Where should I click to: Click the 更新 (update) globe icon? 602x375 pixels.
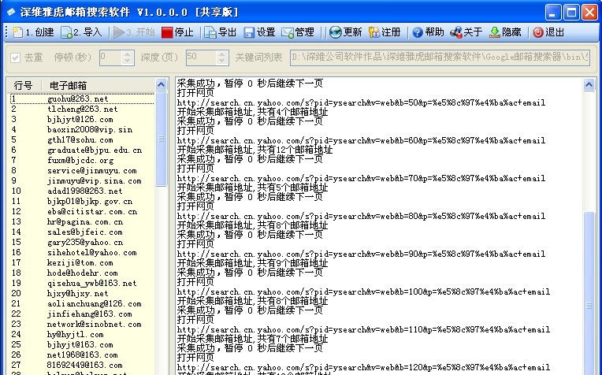point(335,32)
